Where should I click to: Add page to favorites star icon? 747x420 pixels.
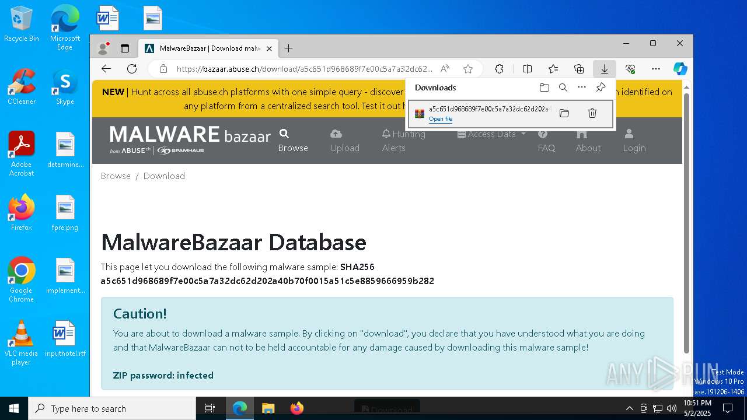[468, 69]
